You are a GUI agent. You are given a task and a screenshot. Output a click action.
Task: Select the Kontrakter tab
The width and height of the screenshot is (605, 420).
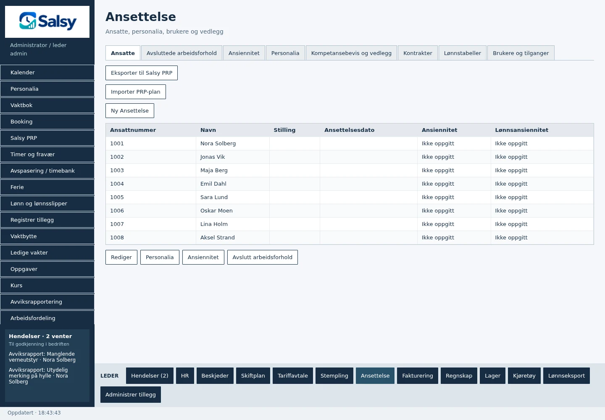tap(418, 53)
